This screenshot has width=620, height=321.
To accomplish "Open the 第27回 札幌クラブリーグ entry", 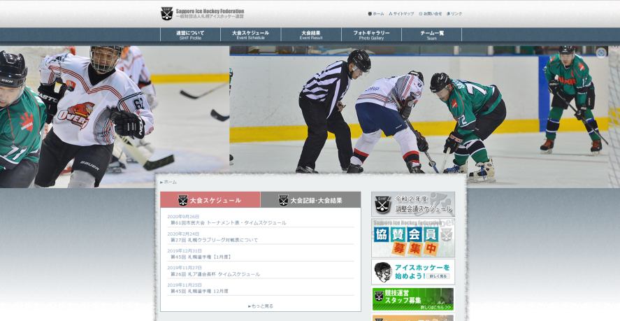I will [214, 240].
